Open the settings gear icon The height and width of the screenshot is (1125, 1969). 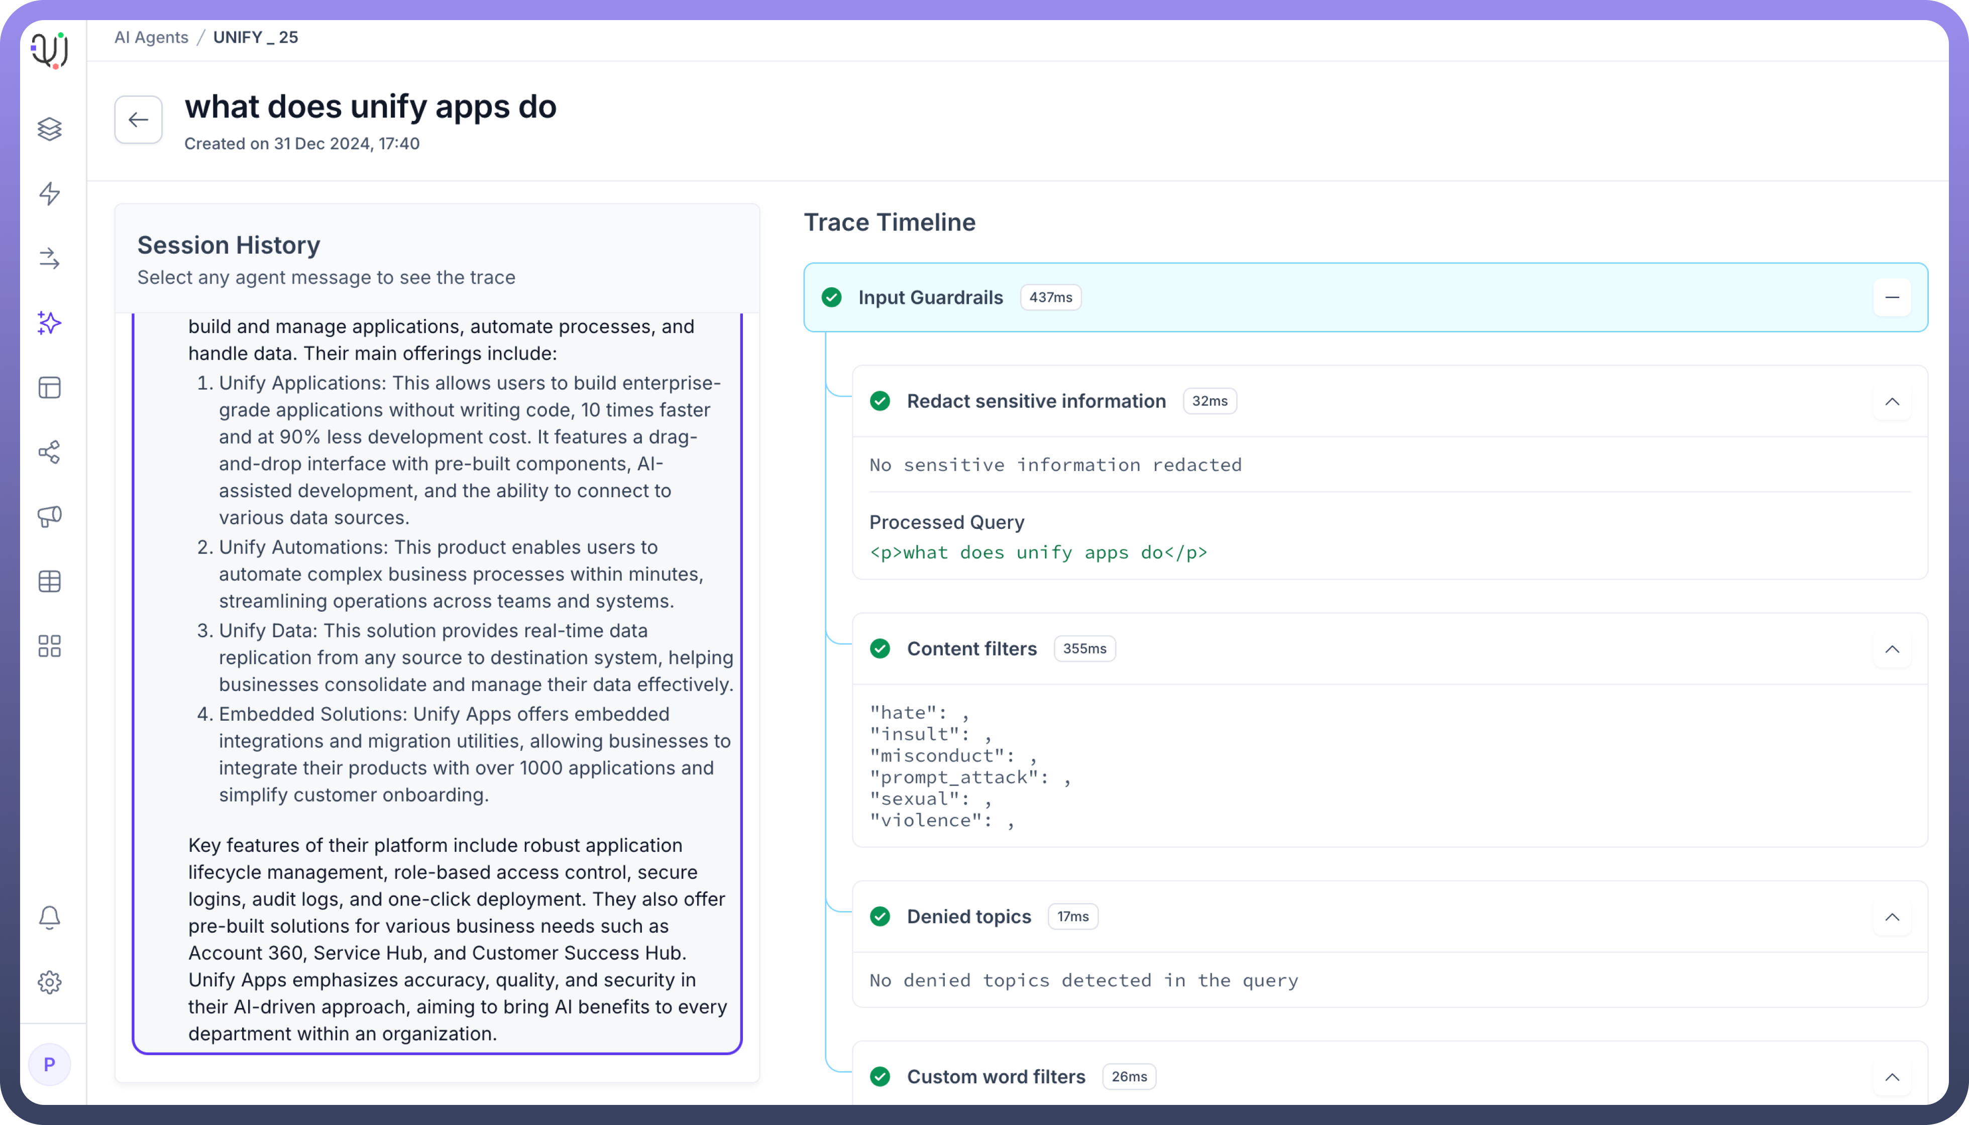pos(49,982)
